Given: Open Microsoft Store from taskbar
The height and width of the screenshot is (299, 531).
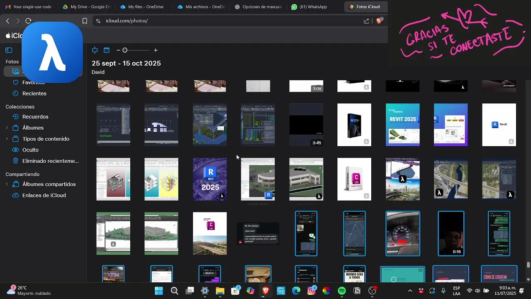Looking at the screenshot, I should (235, 291).
